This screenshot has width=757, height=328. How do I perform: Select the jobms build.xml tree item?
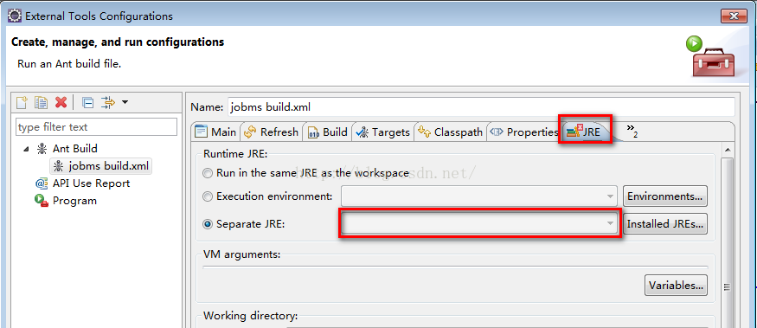[x=101, y=166]
